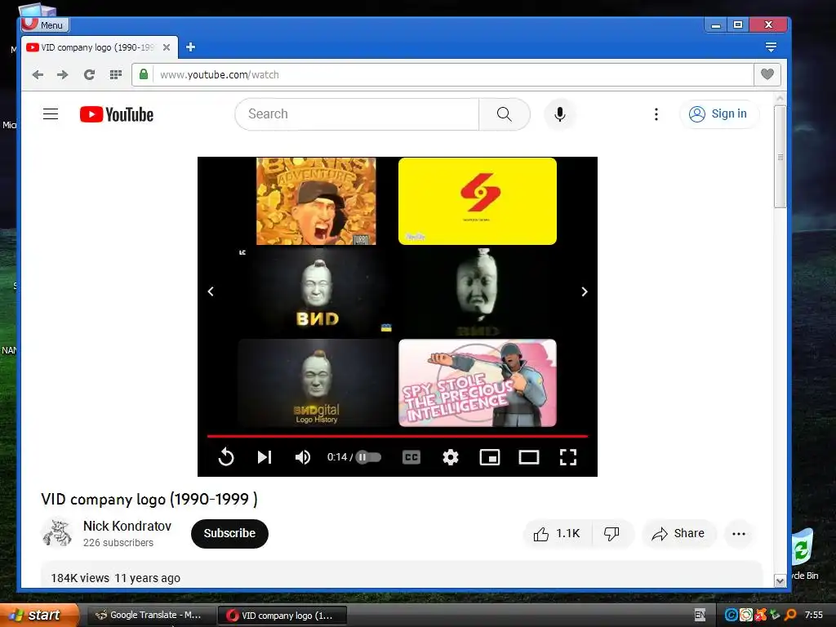Open YouTube settings three-dot menu
Screen dimensions: 836x627
(x=656, y=114)
